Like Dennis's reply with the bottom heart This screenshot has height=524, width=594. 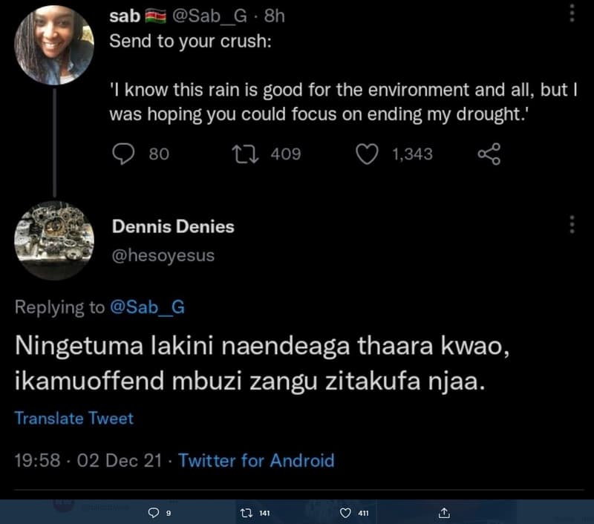[x=345, y=513]
